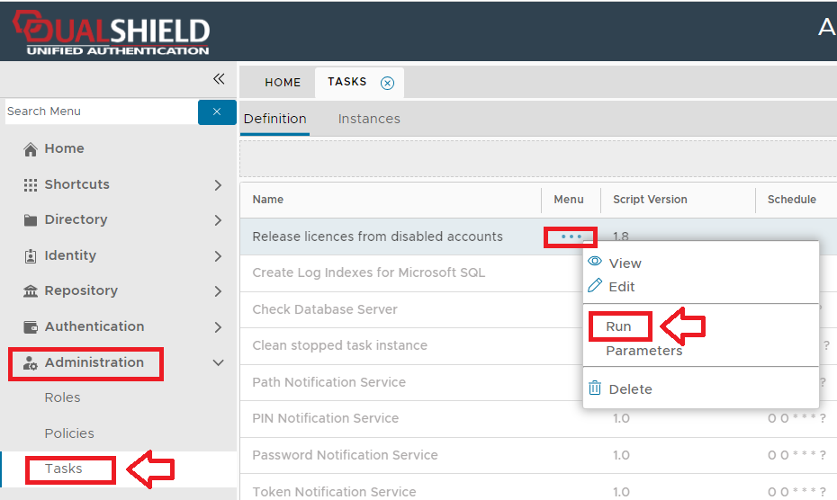The width and height of the screenshot is (837, 500).
Task: Open Roles under Administration
Action: (x=62, y=397)
